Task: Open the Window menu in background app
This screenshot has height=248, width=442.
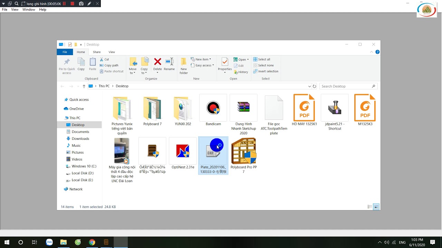Action: coord(29,10)
